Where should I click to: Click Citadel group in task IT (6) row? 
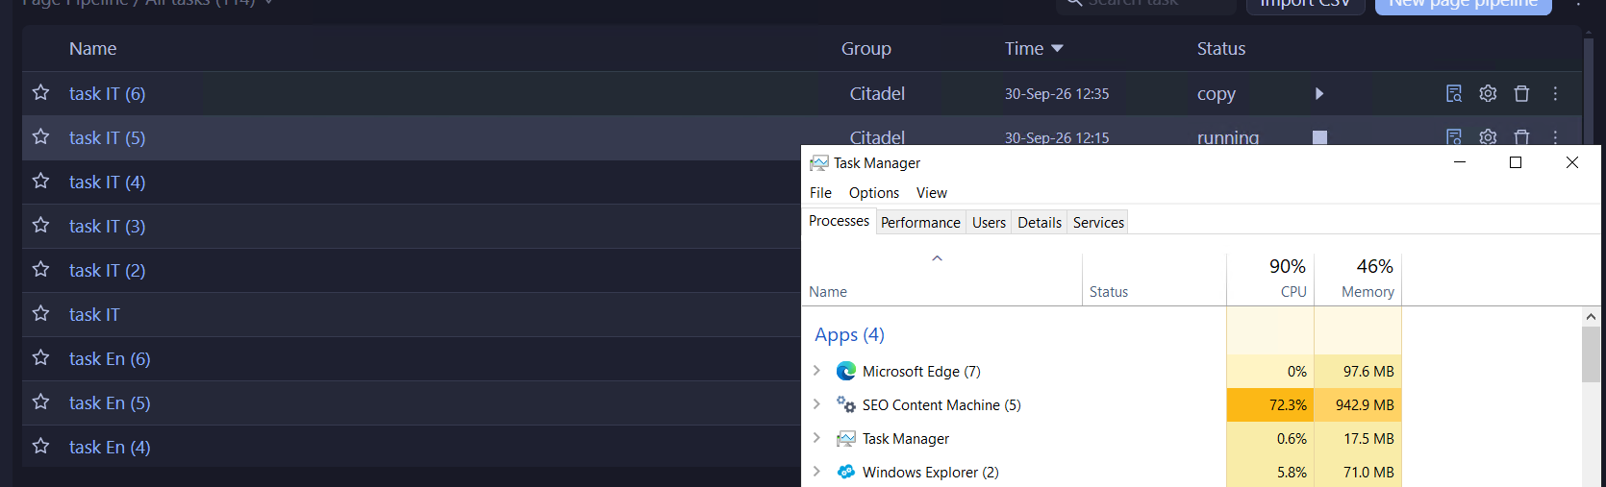pyautogui.click(x=877, y=94)
